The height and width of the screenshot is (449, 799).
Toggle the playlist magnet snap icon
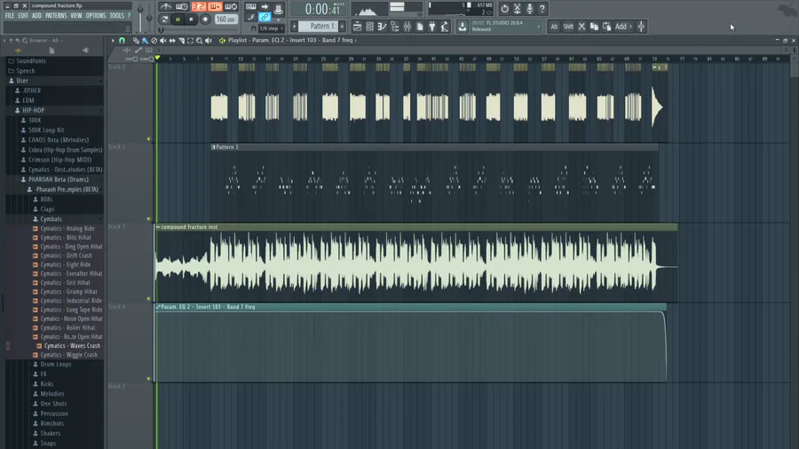[x=122, y=40]
